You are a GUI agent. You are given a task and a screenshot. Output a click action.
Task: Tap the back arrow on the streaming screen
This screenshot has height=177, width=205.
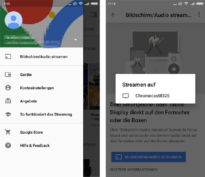click(x=113, y=15)
